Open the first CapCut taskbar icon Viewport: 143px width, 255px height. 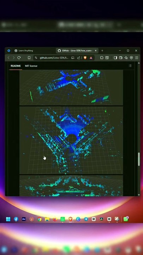pos(94,219)
